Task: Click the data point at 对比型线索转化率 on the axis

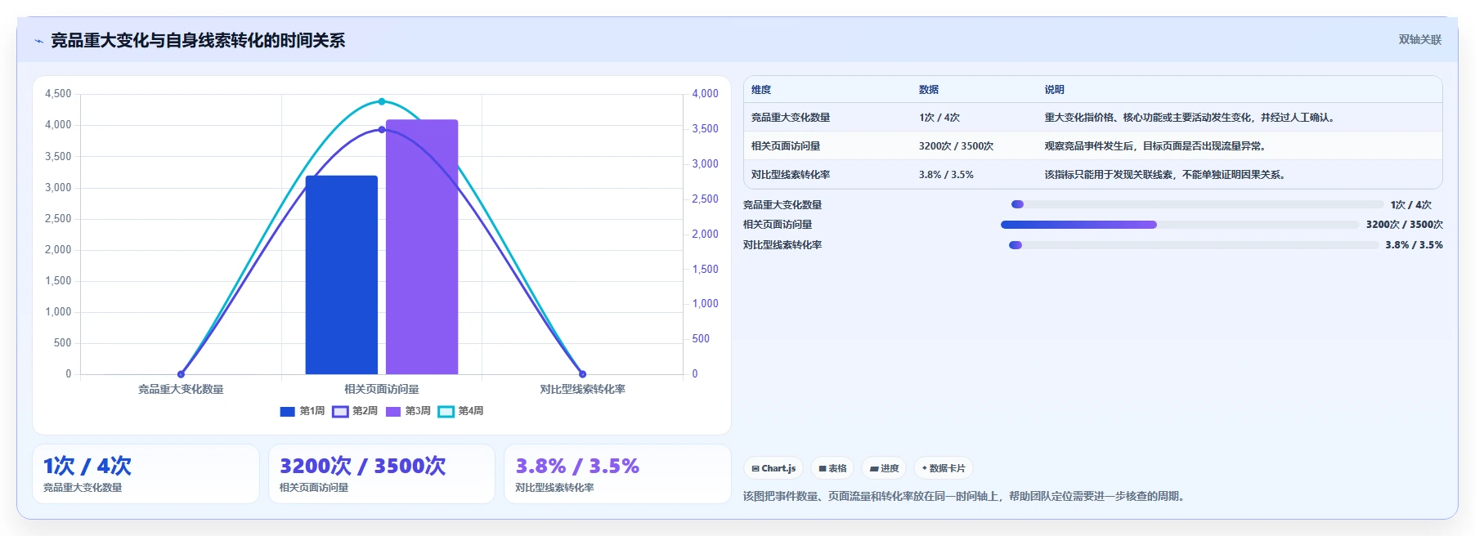Action: click(582, 374)
